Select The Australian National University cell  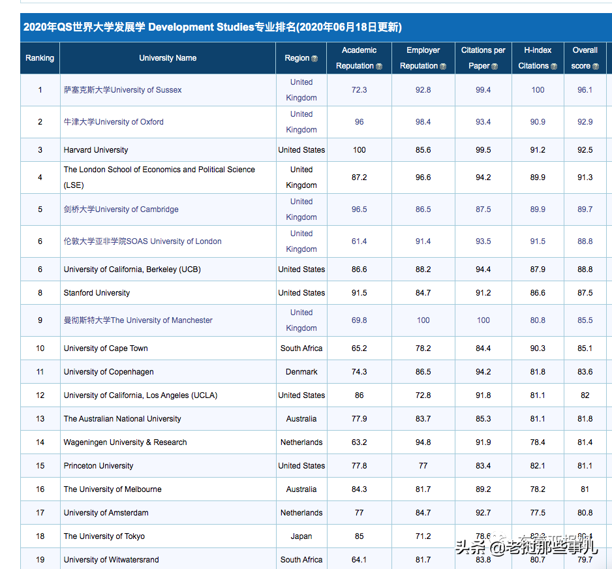tap(168, 418)
